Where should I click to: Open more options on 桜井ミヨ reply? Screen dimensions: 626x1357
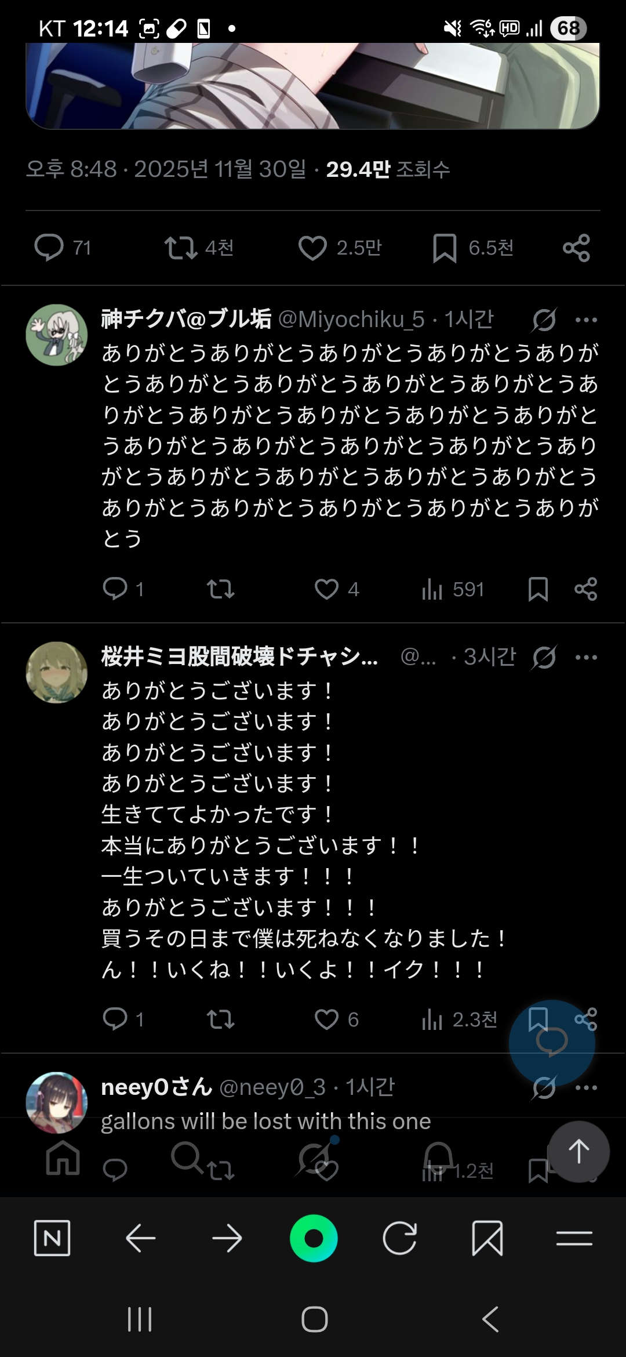click(586, 657)
